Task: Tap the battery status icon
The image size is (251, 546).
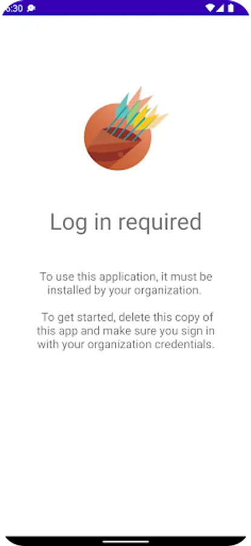Action: tap(231, 8)
